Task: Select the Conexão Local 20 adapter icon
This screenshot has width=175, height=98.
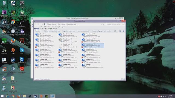Action: (37, 56)
